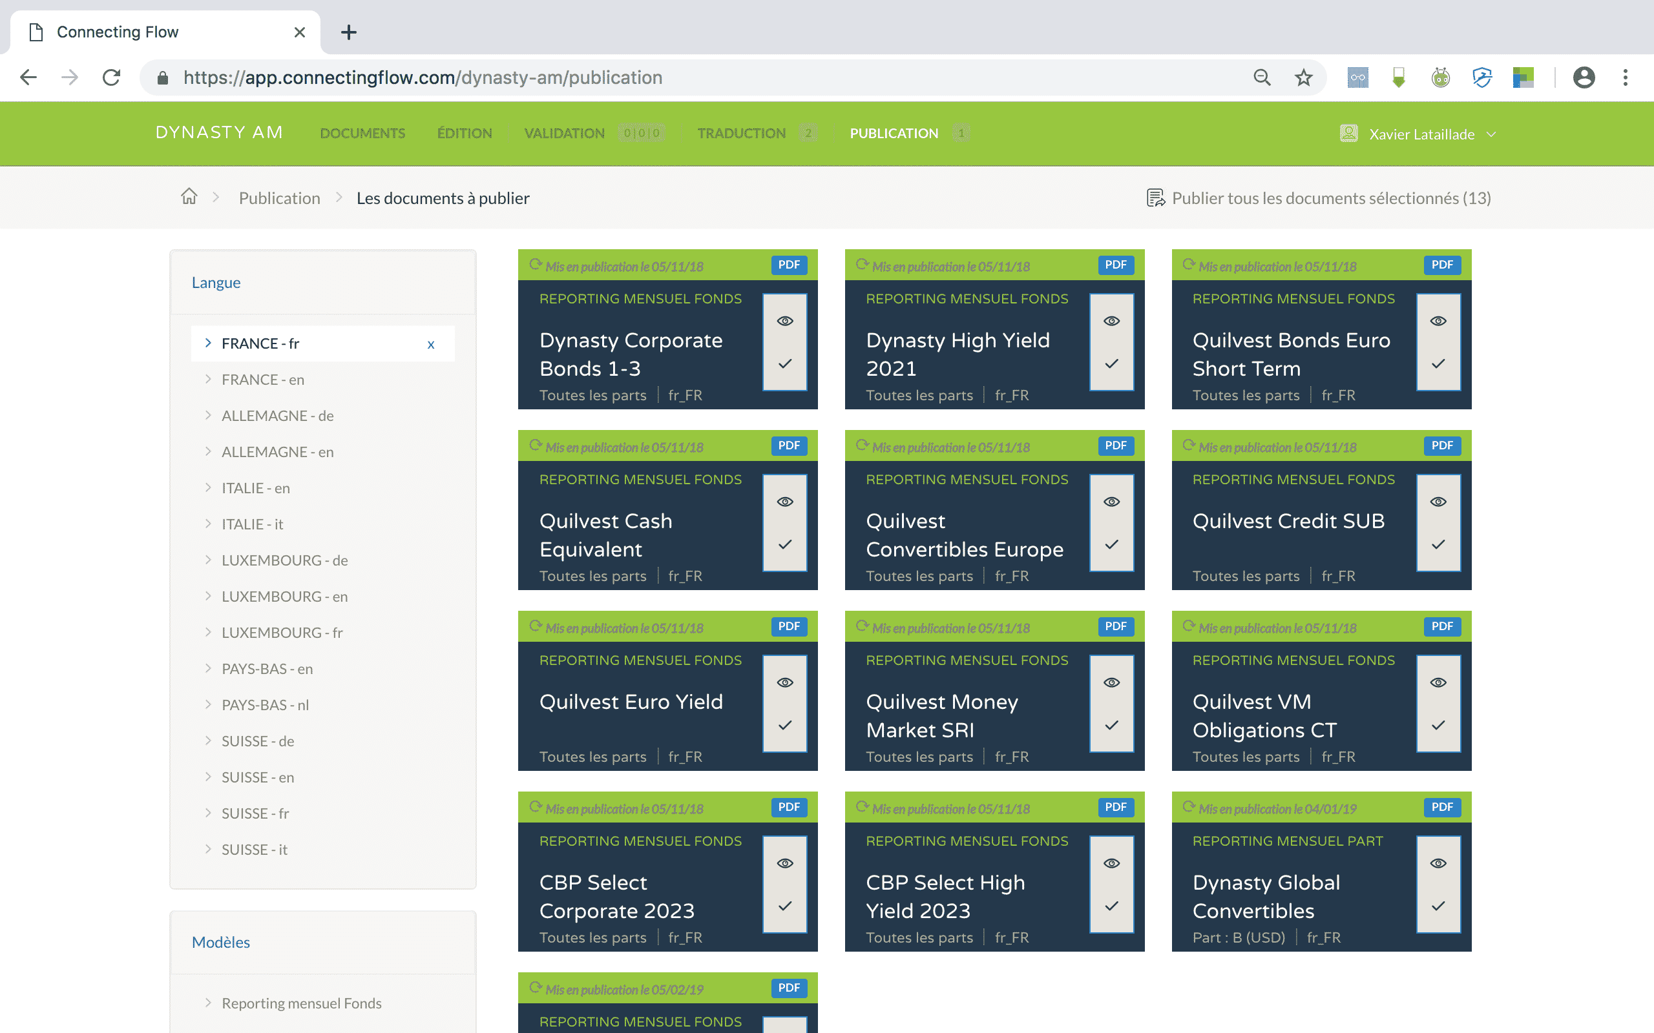Preview Quilvest Euro Yield with eye icon
Viewport: 1654px width, 1033px height.
[784, 682]
